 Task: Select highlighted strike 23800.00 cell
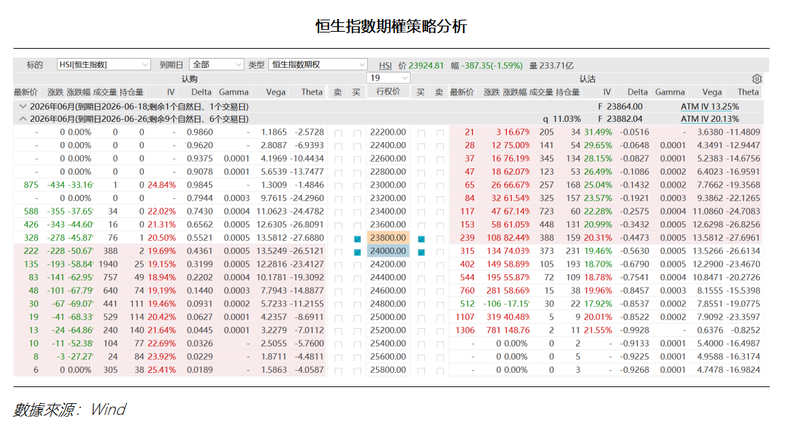click(388, 238)
